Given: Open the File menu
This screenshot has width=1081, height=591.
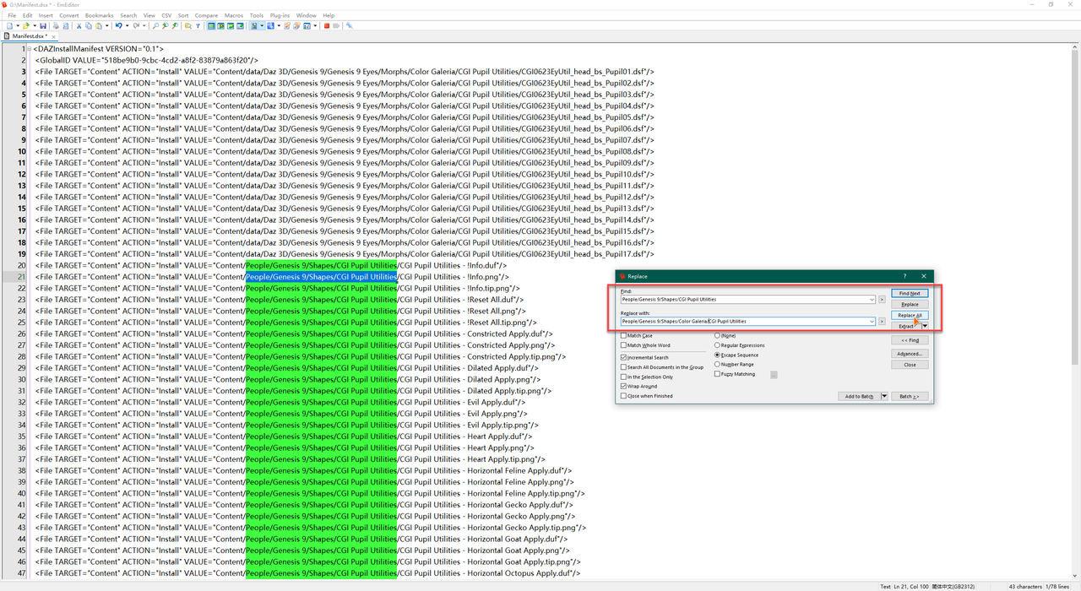Looking at the screenshot, I should [x=12, y=15].
